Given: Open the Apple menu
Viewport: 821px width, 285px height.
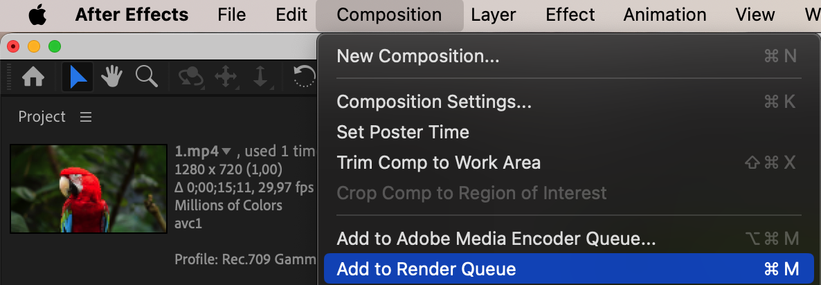Looking at the screenshot, I should [37, 15].
